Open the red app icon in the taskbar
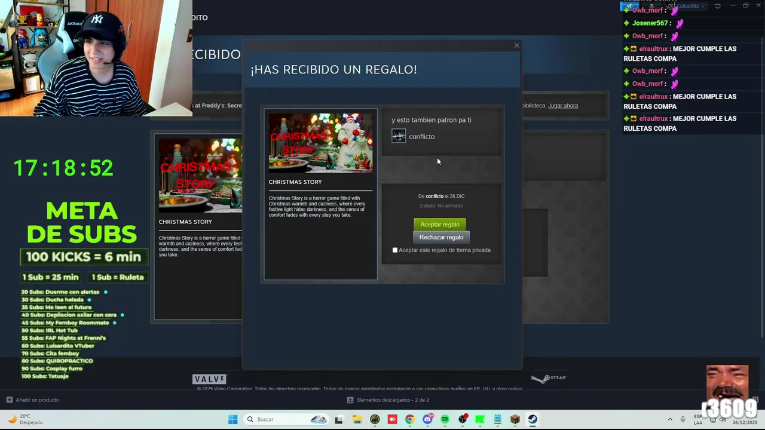The image size is (765, 430). (392, 419)
